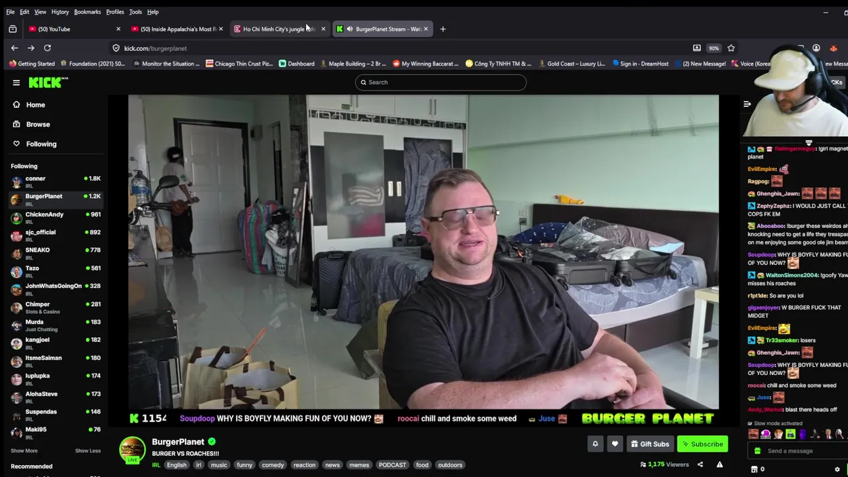This screenshot has width=848, height=477.
Task: Open the 90% zoom level indicator
Action: pyautogui.click(x=714, y=48)
